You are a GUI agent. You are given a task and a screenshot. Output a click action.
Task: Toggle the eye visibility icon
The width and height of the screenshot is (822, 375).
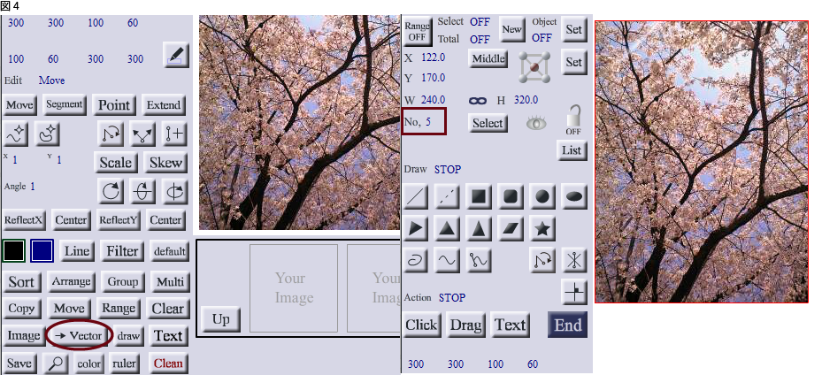[x=536, y=123]
